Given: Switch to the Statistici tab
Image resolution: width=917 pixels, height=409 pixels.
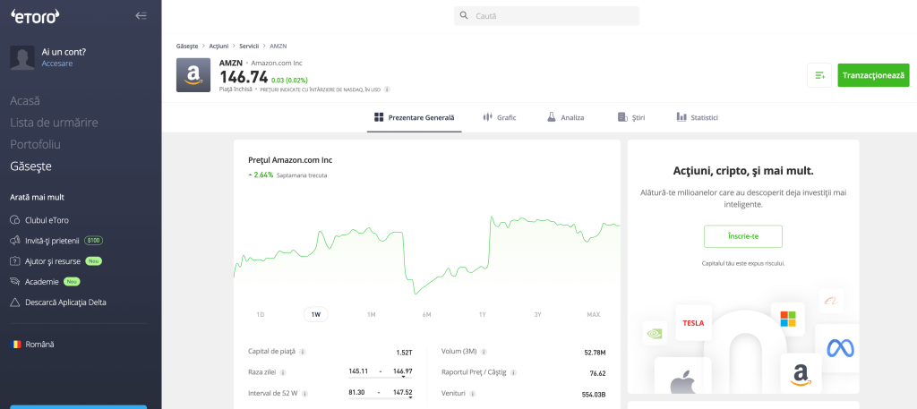Looking at the screenshot, I should [x=697, y=117].
